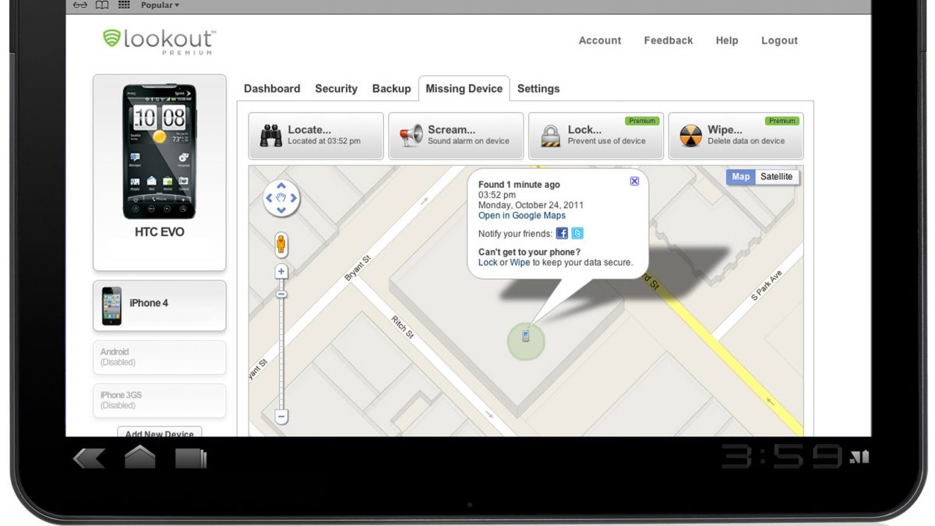Click the map zoom slider track
Viewport: 935px width, 526px height.
click(281, 351)
